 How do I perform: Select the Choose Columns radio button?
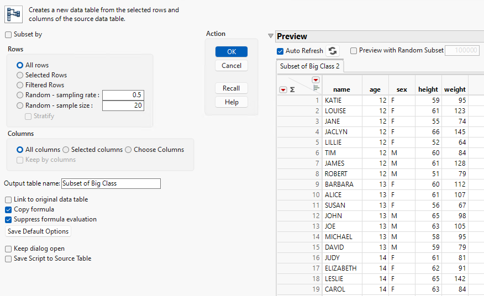(128, 150)
